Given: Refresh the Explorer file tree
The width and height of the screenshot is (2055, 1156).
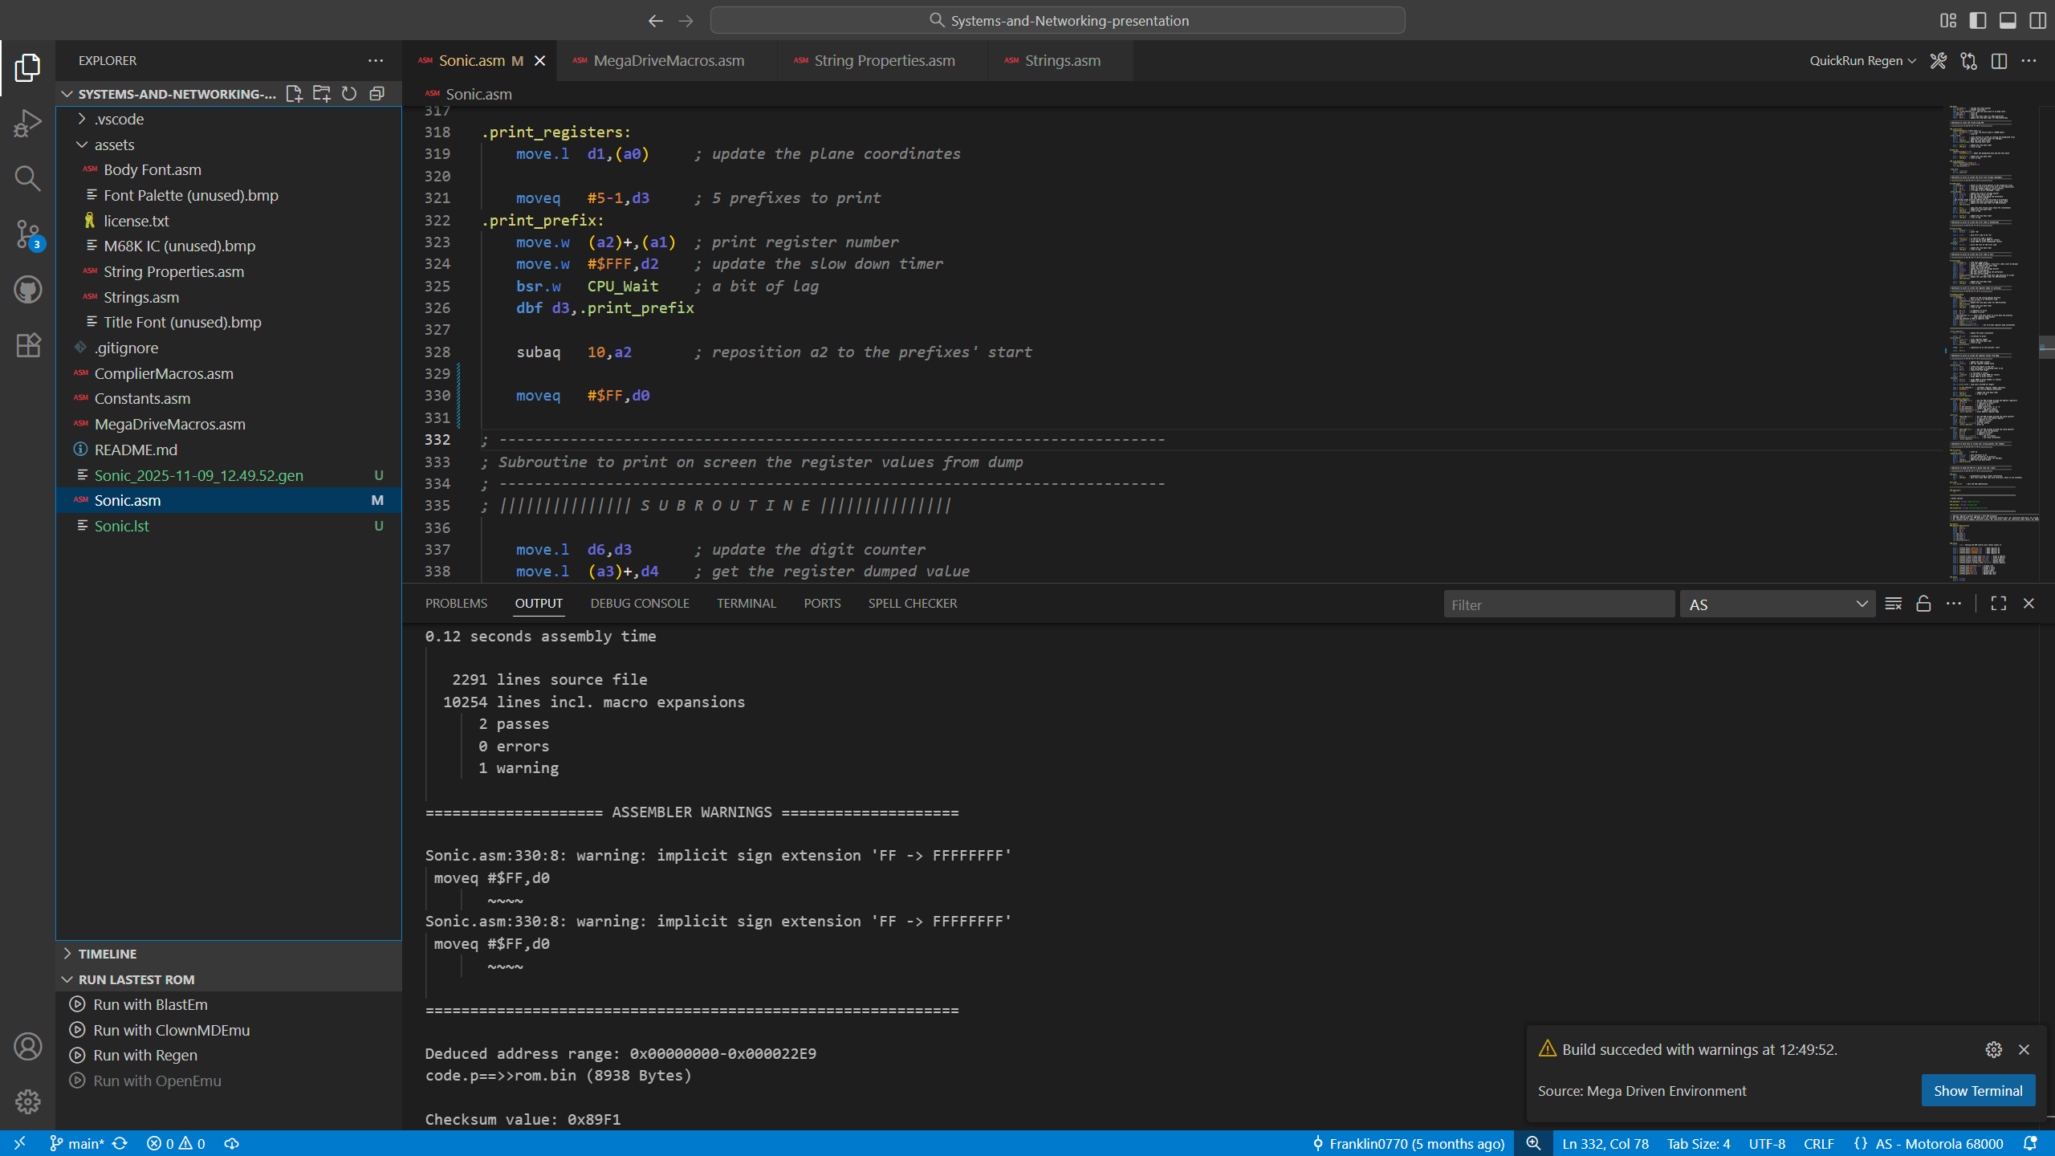Looking at the screenshot, I should point(349,94).
